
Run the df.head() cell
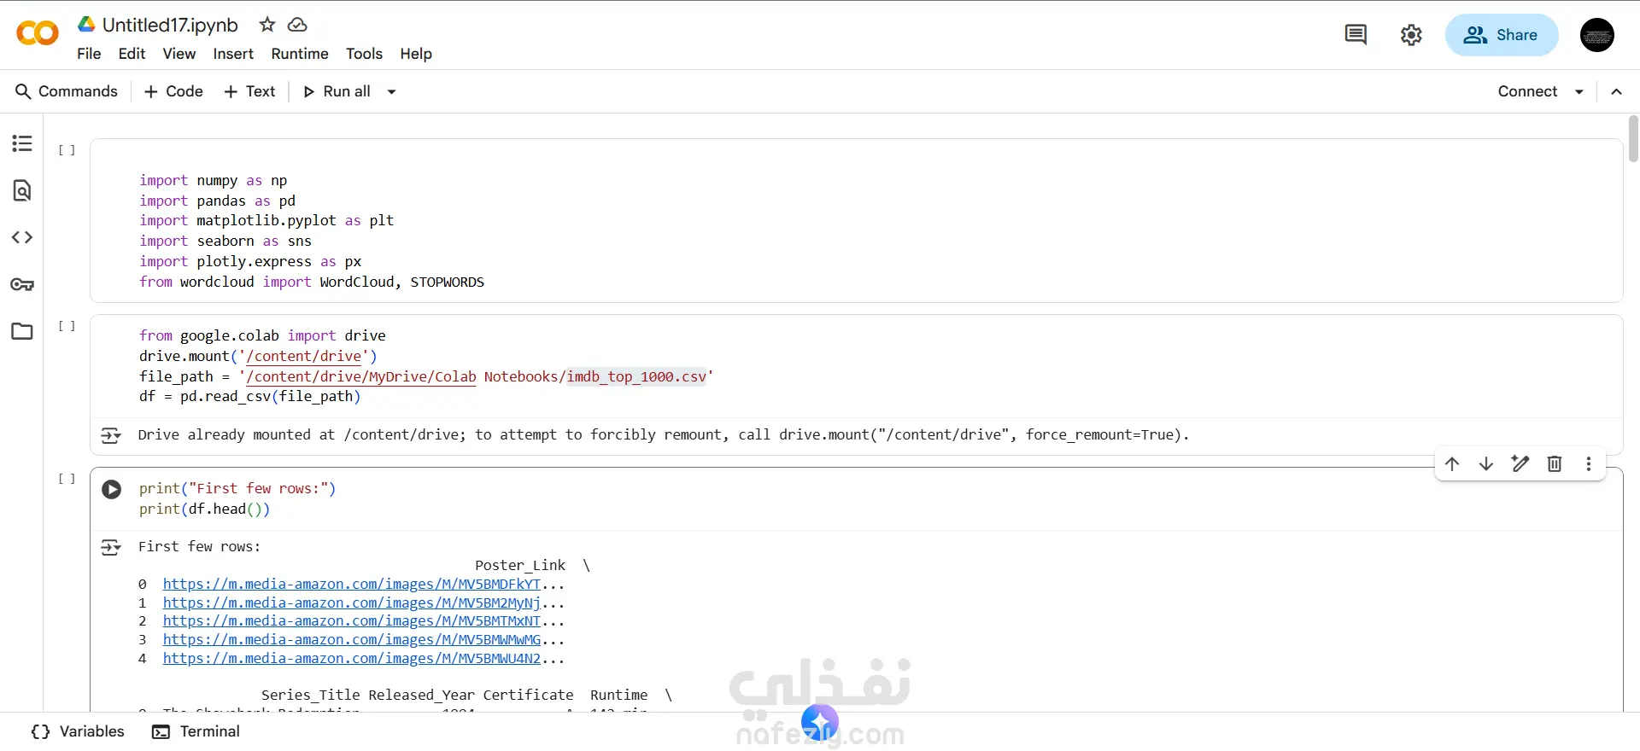112,490
